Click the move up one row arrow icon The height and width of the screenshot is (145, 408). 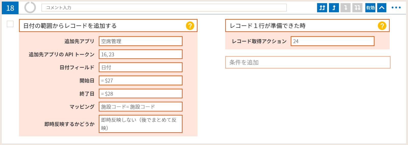click(x=334, y=8)
